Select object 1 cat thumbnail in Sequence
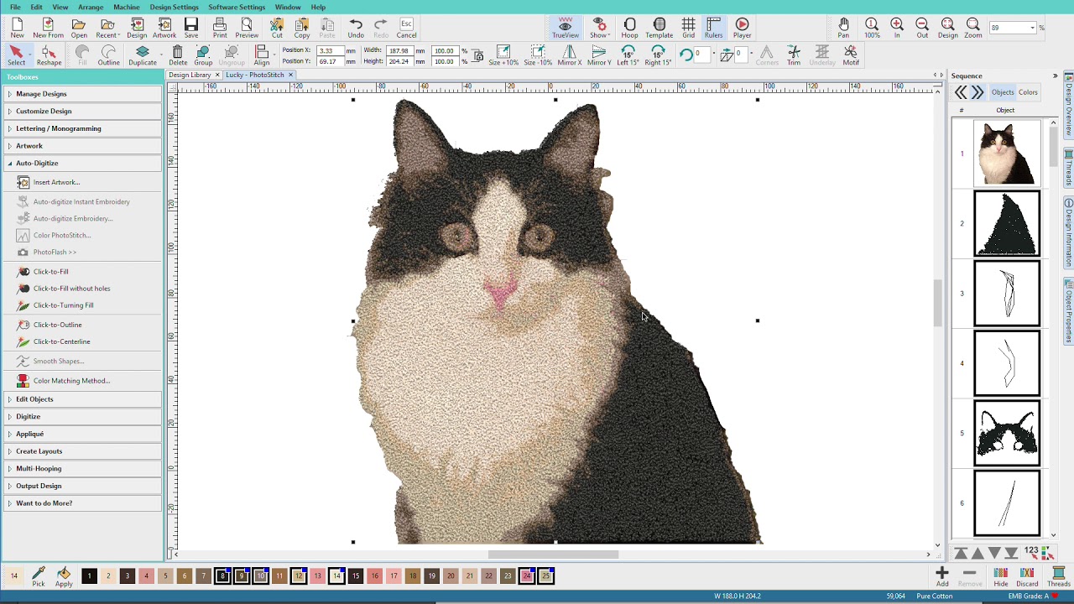The height and width of the screenshot is (604, 1074). [1006, 153]
